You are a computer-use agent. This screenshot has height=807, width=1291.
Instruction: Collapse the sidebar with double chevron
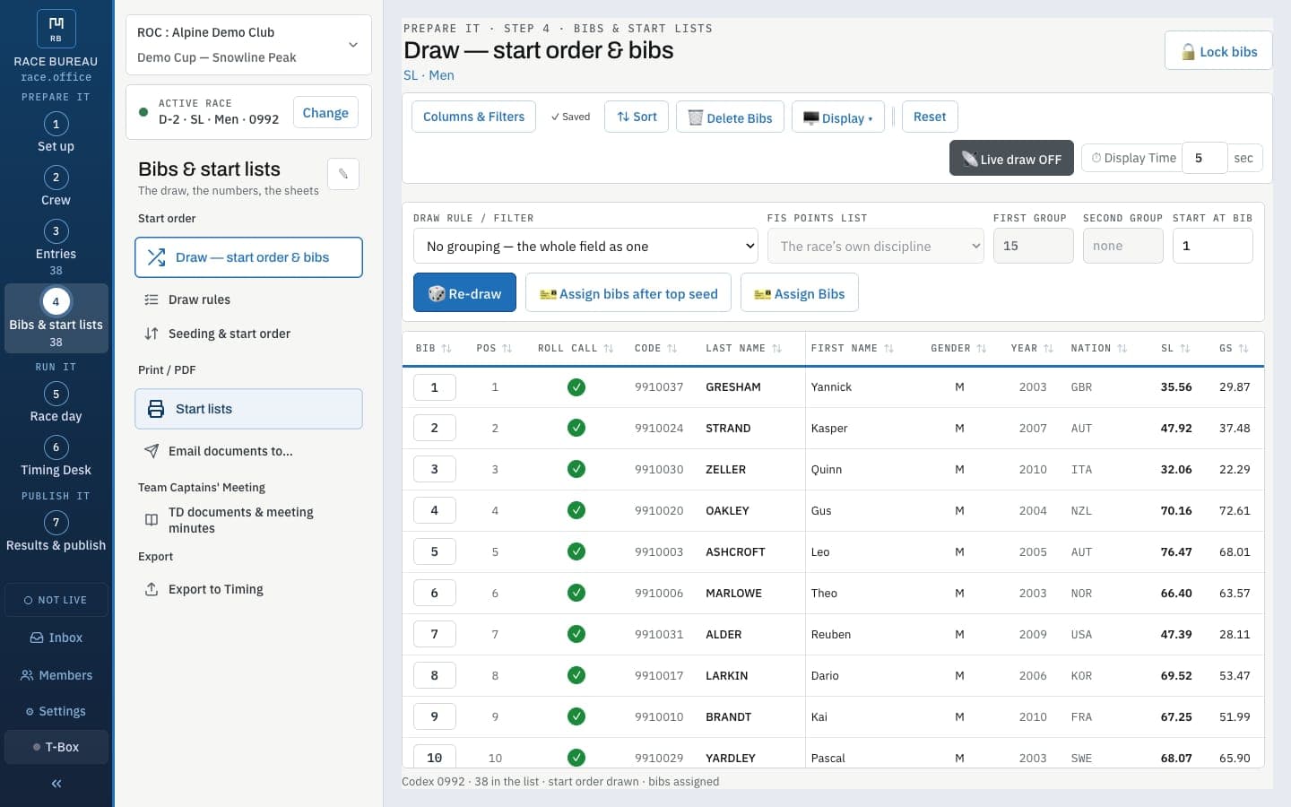56,784
